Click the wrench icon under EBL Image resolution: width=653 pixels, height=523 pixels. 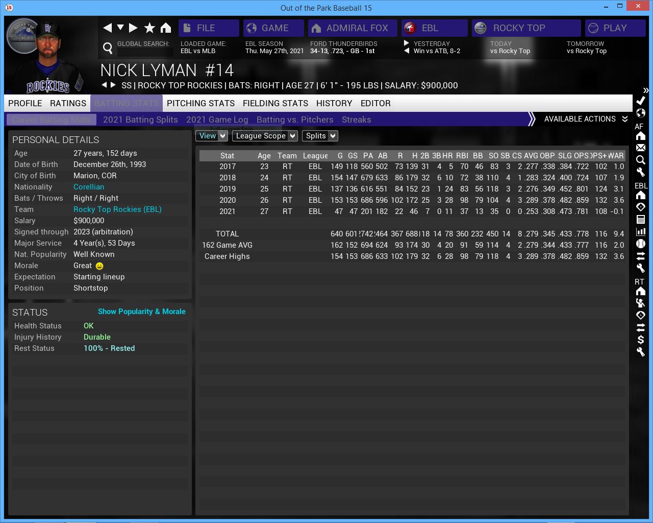coord(641,268)
